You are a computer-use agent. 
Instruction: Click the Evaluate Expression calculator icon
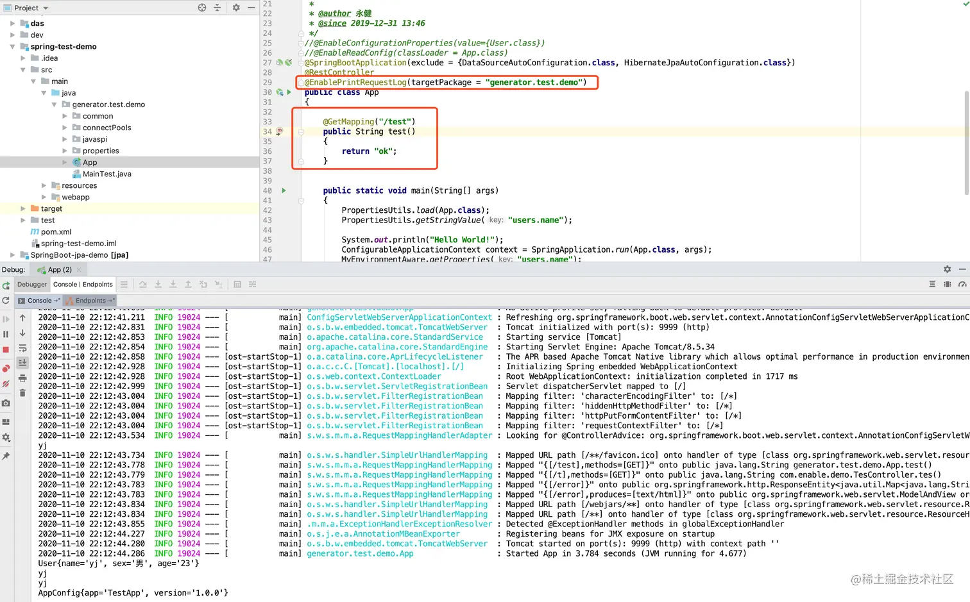coord(237,285)
